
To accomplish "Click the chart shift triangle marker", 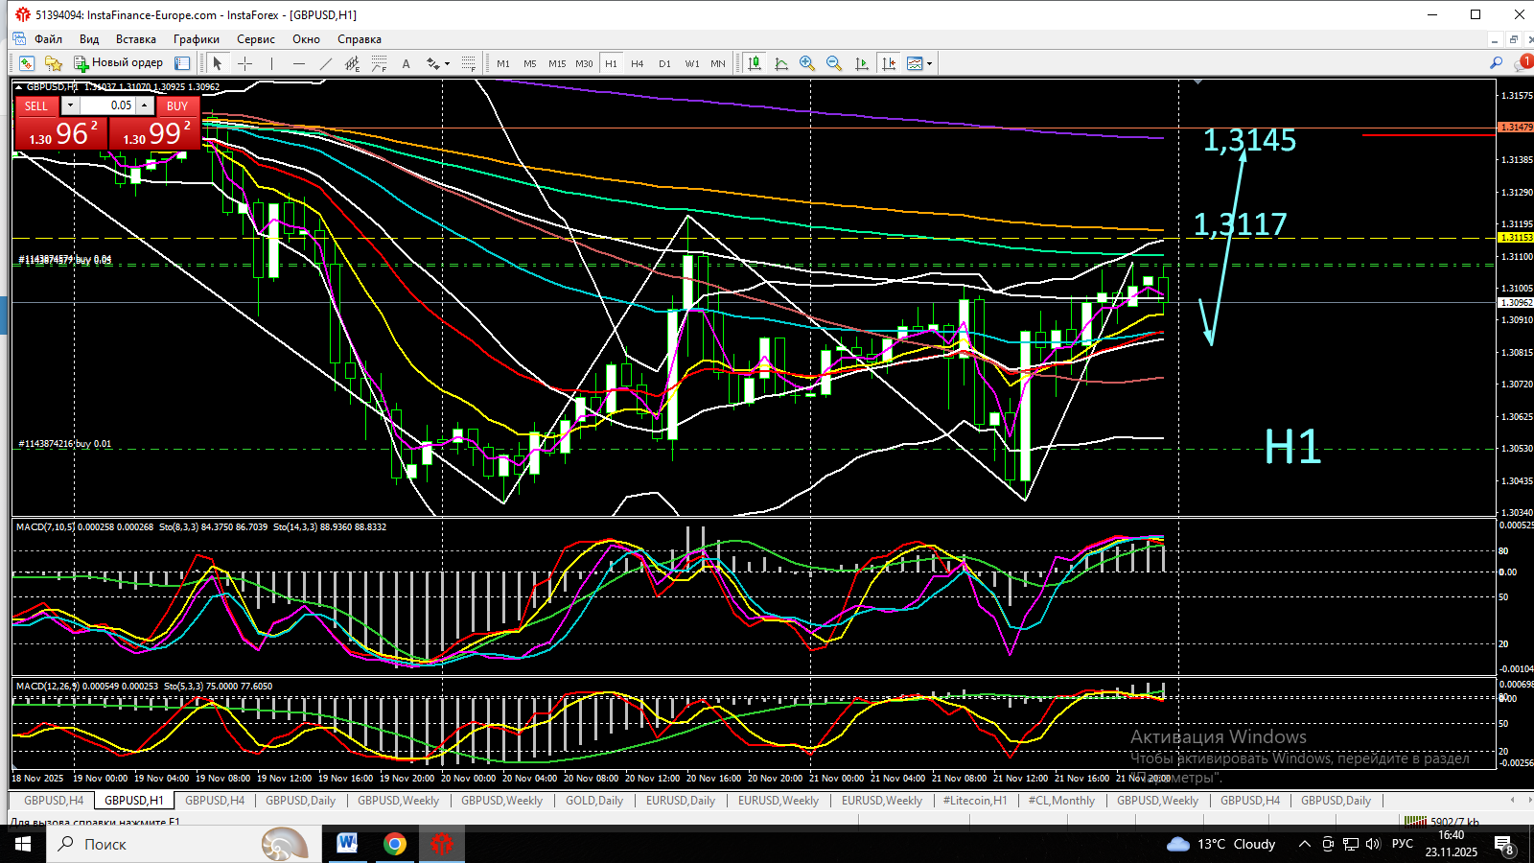I will pos(1197,82).
